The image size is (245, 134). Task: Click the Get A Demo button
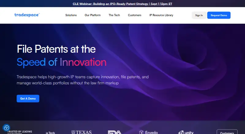(x=28, y=99)
